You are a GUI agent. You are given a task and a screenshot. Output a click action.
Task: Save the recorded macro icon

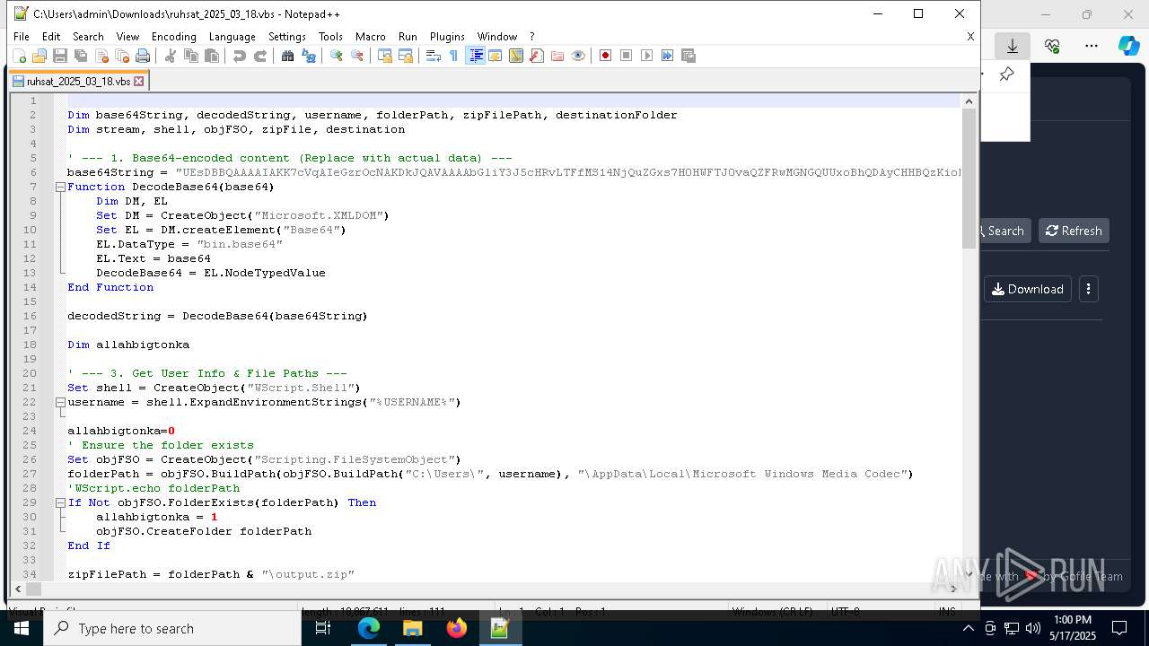pos(689,56)
